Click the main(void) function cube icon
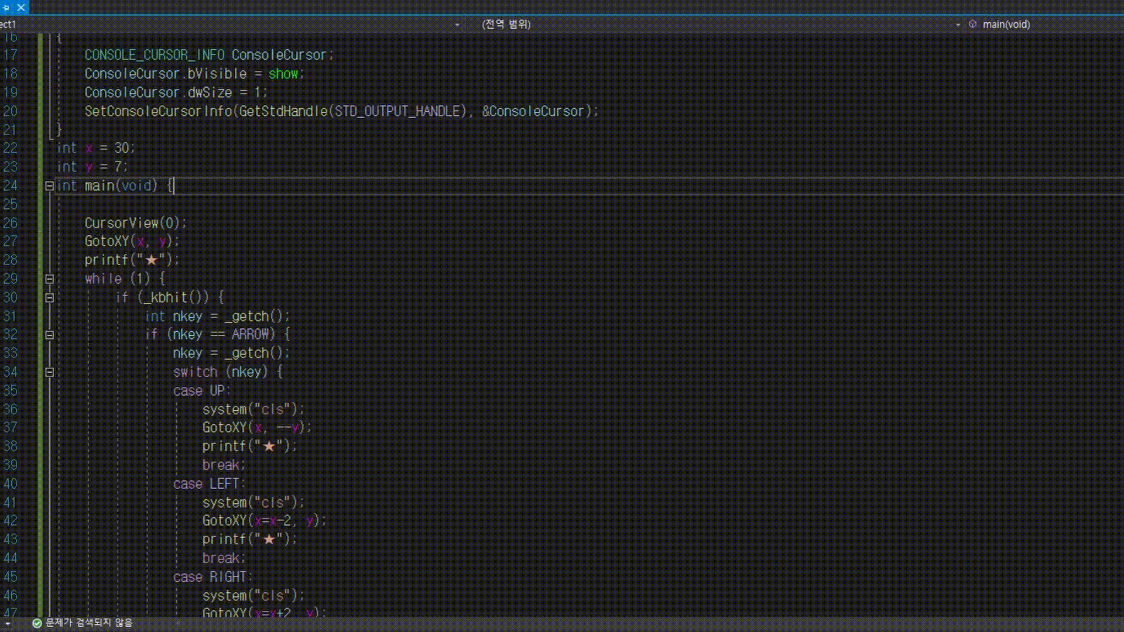Viewport: 1124px width, 632px height. coord(972,24)
